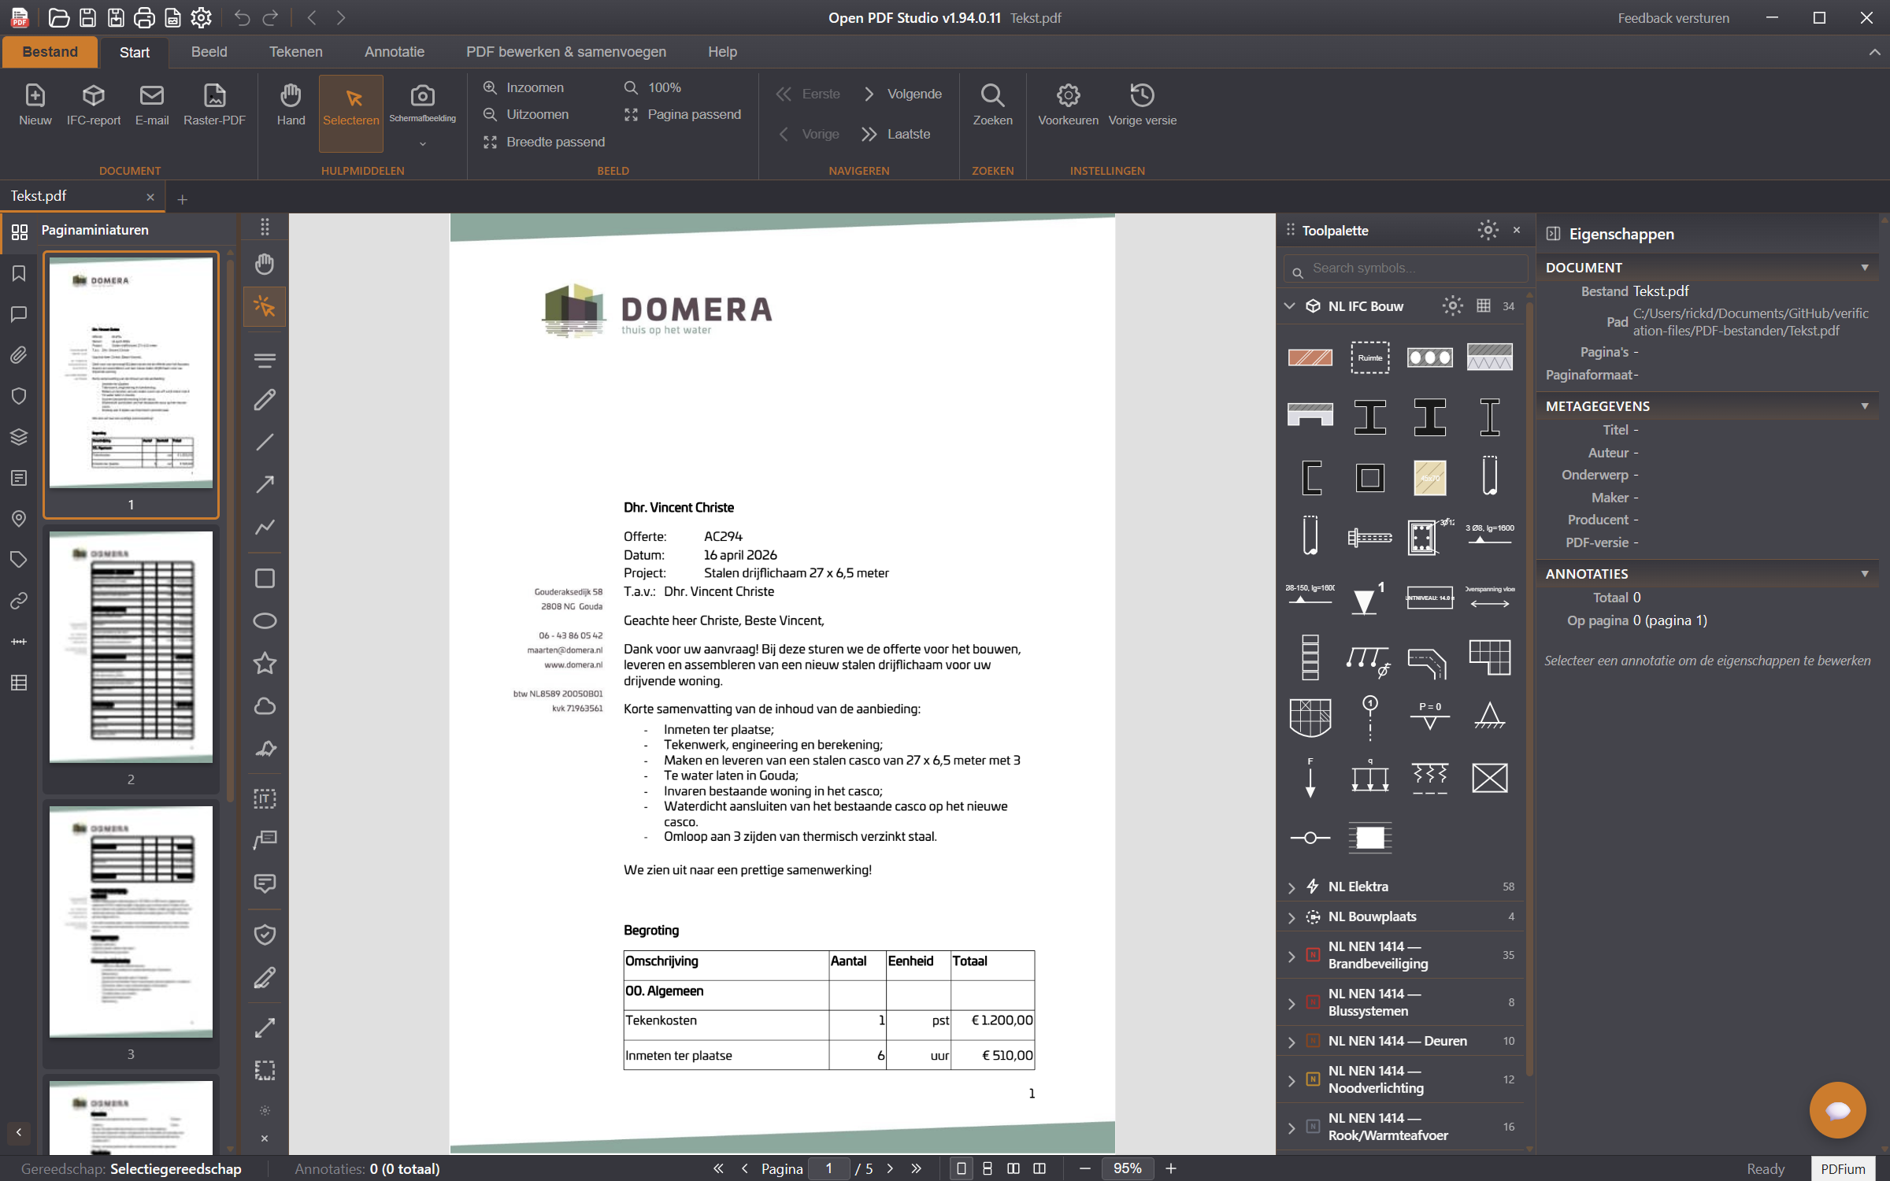Insert the Ruimte dashed symbol

[x=1369, y=357]
